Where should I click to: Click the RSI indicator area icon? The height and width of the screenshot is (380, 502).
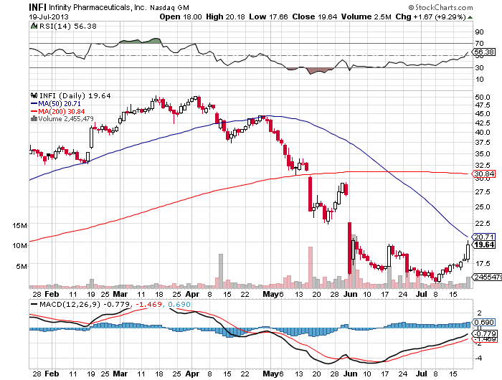click(x=34, y=26)
